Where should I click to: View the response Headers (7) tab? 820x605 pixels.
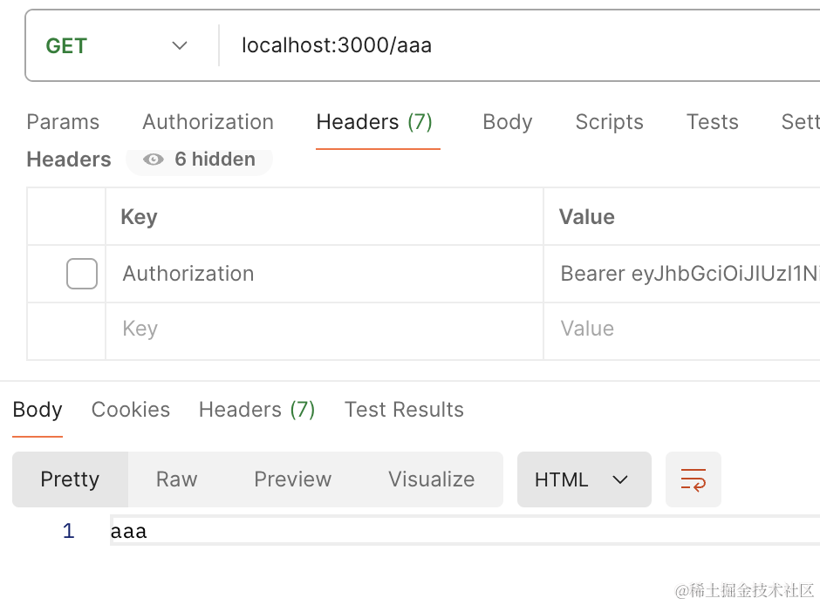click(x=256, y=410)
